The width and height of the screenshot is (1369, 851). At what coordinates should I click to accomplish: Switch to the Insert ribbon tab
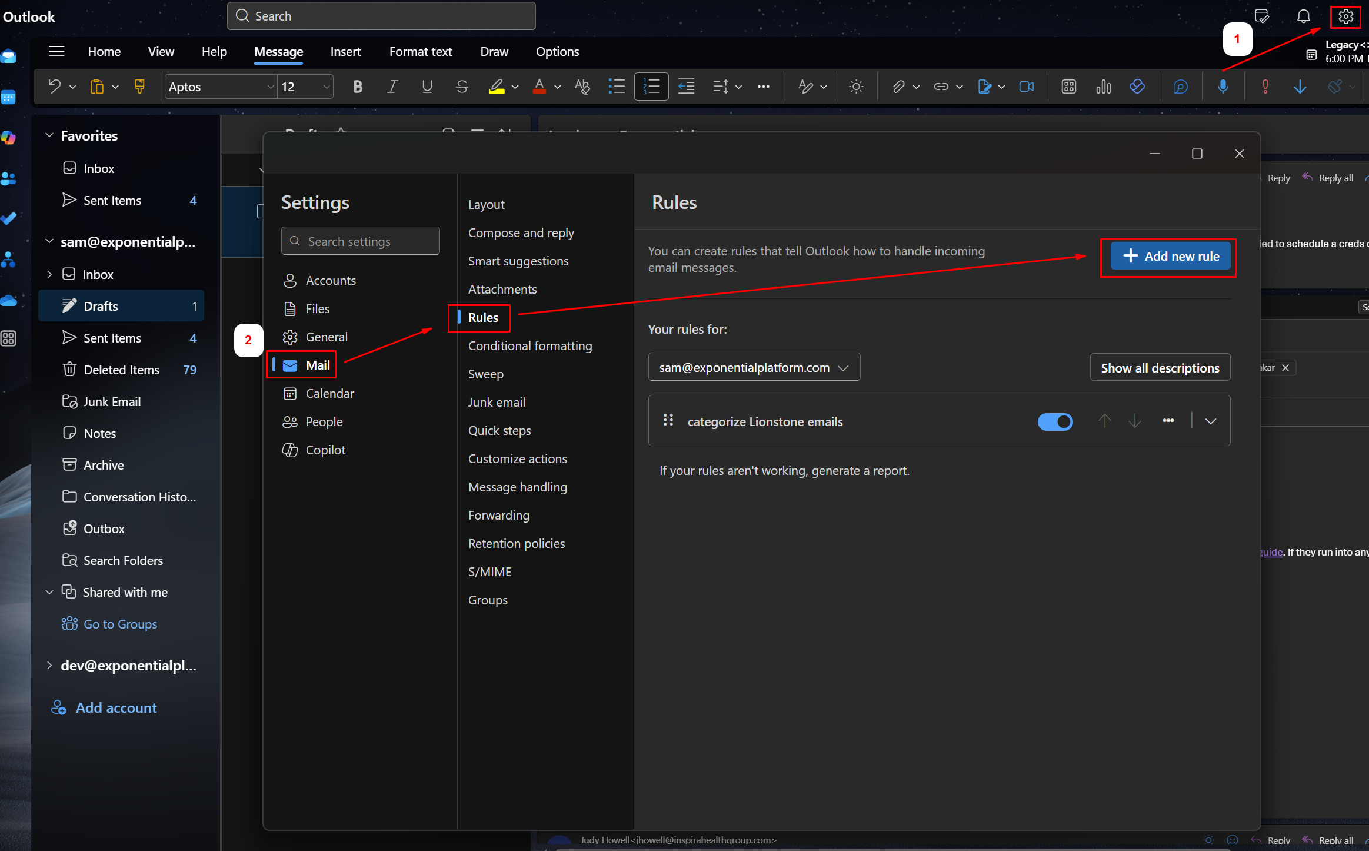[345, 52]
